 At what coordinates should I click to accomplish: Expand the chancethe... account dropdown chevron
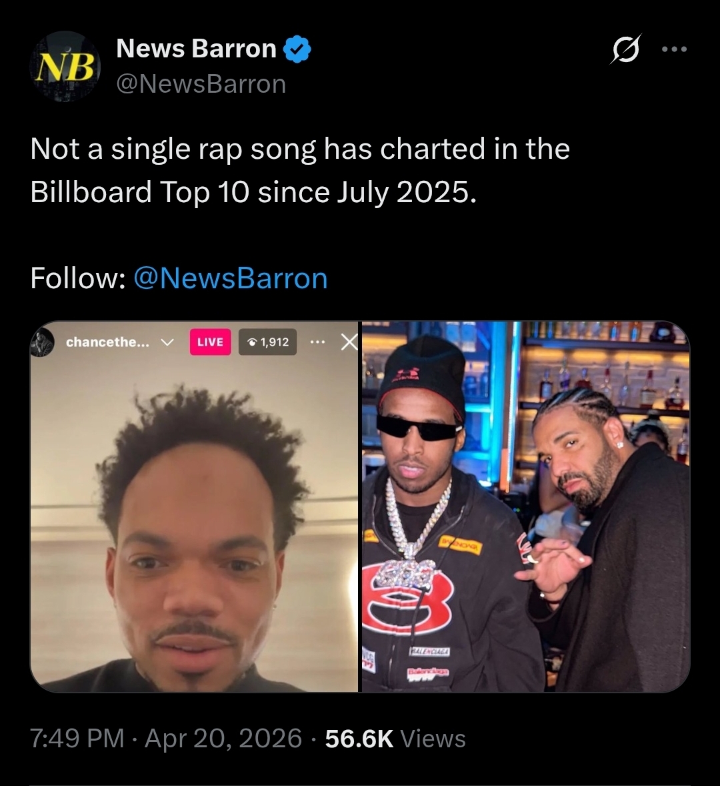[167, 342]
